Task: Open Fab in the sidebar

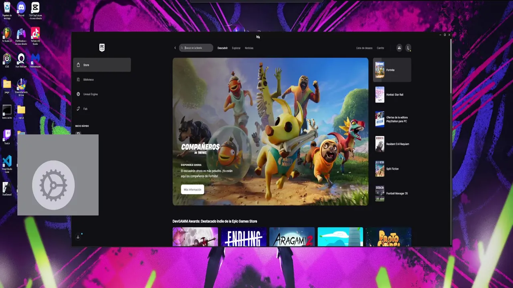Action: pyautogui.click(x=102, y=109)
